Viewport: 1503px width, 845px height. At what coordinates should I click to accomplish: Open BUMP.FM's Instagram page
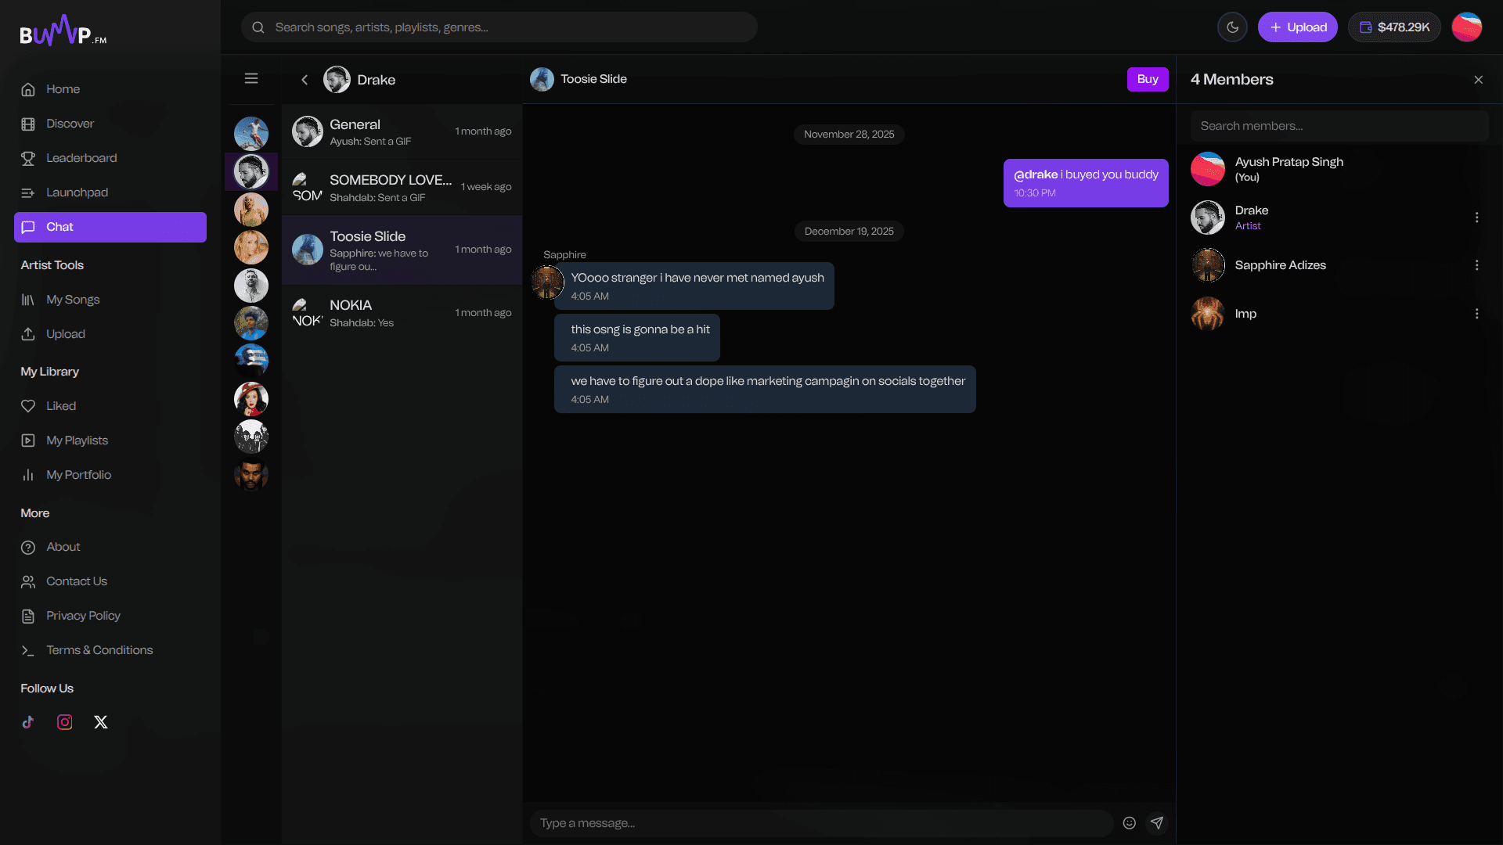64,722
